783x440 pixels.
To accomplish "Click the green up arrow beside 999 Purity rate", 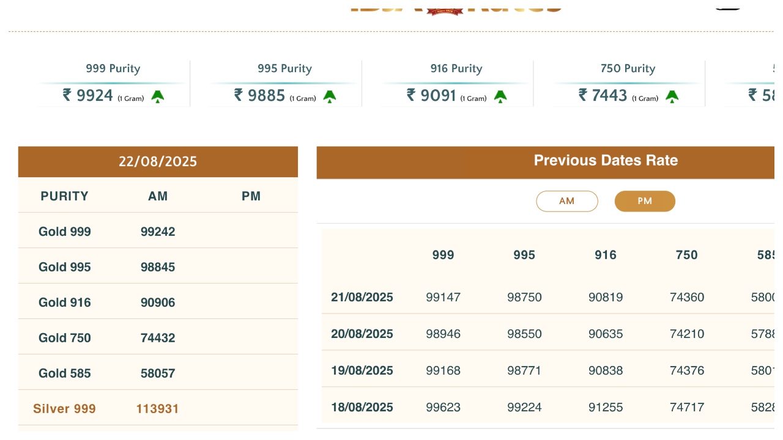I will (158, 96).
